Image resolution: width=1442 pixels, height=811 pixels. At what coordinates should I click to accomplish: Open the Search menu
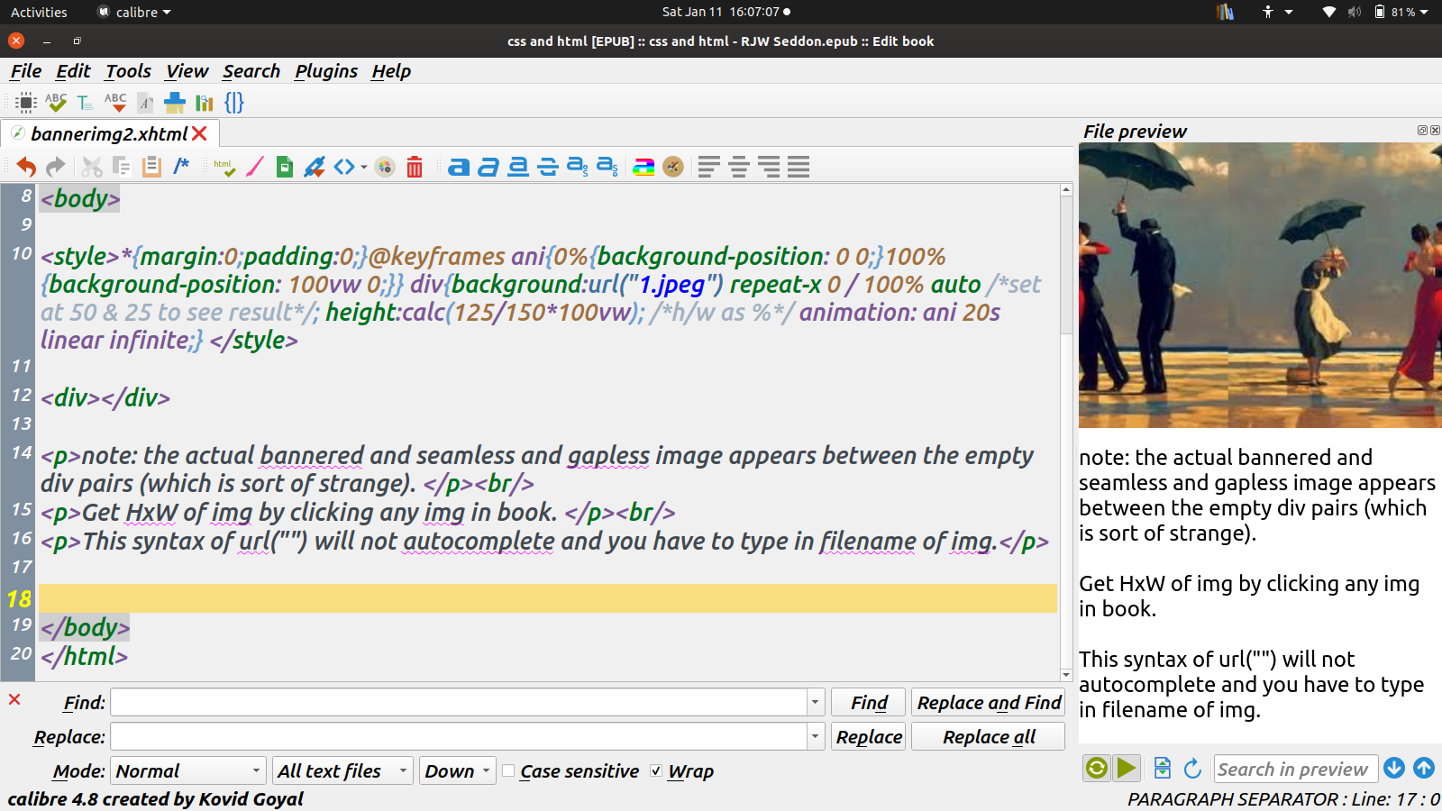[251, 71]
